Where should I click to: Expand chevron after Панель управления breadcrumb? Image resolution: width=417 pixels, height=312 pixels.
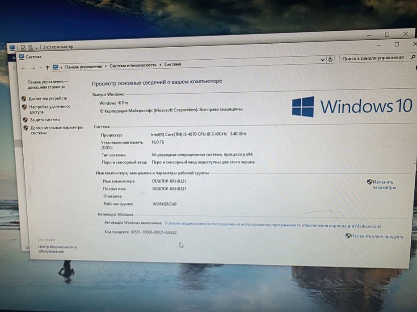105,66
